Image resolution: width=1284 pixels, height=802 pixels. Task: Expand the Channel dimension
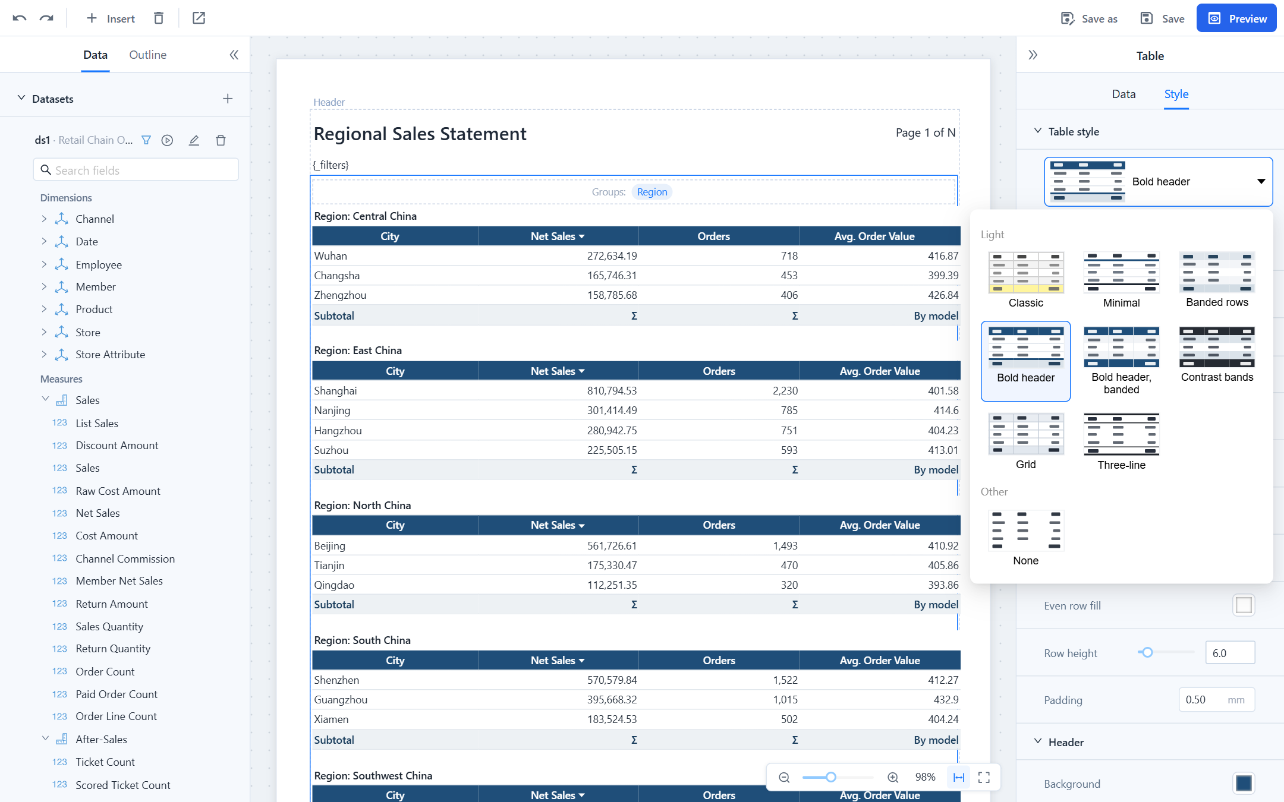[44, 219]
